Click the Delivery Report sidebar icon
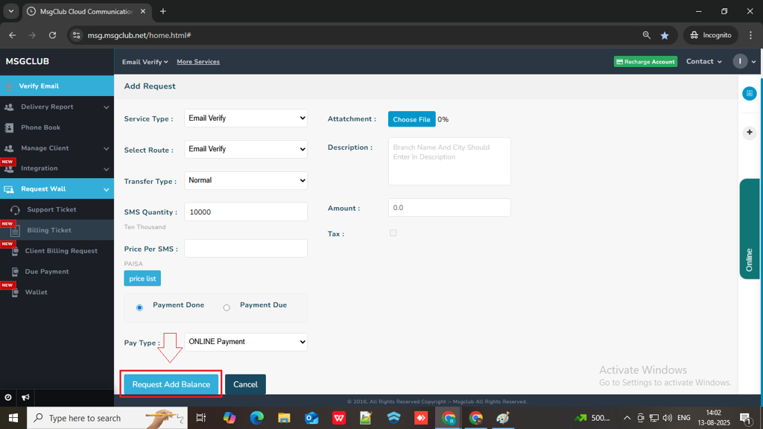 [9, 107]
